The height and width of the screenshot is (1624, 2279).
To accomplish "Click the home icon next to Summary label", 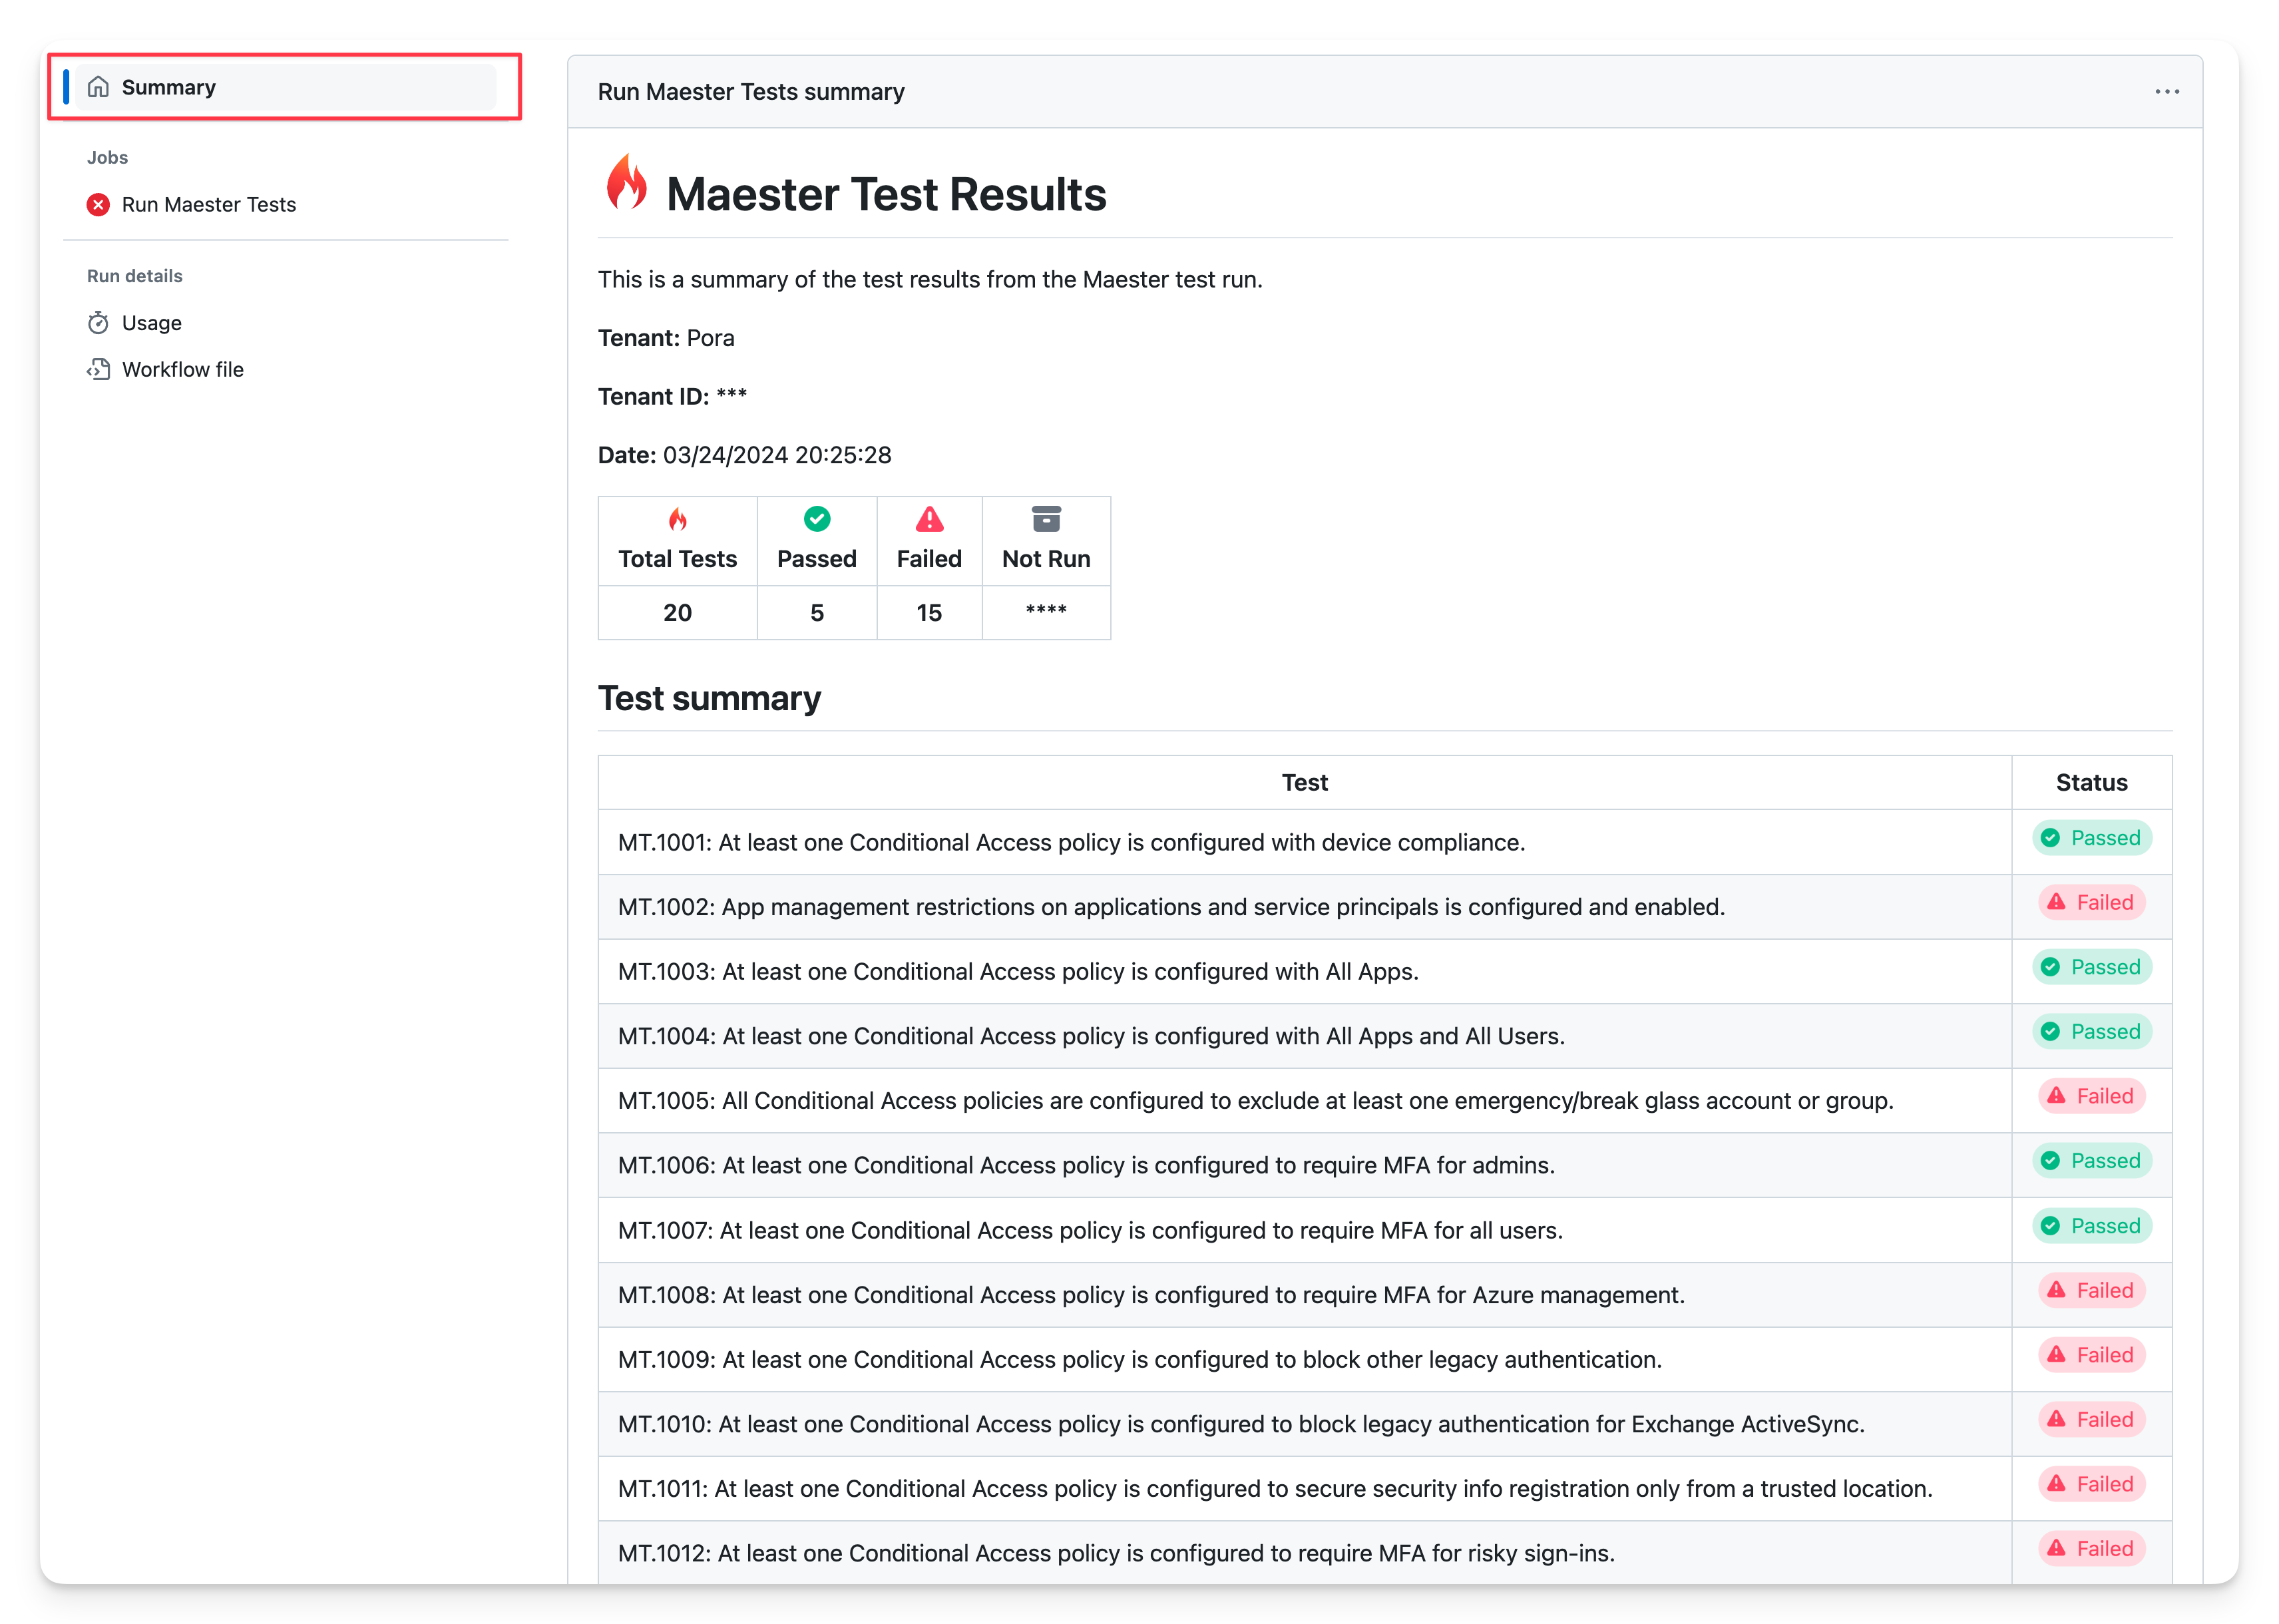I will tap(97, 86).
